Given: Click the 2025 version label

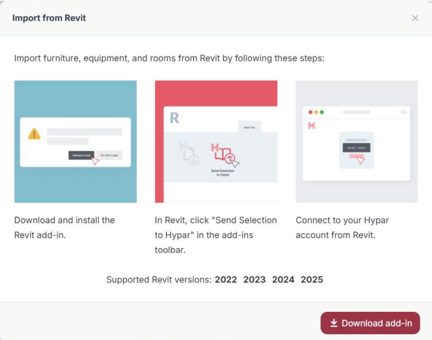Looking at the screenshot, I should [x=312, y=280].
